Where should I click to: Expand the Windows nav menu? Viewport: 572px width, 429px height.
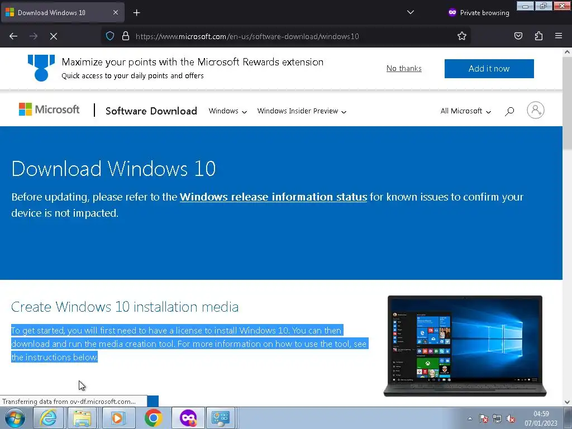(x=228, y=111)
